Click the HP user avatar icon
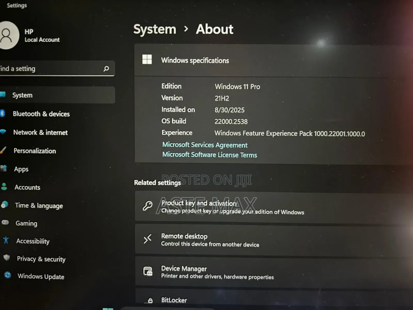The image size is (413, 310). coord(7,35)
